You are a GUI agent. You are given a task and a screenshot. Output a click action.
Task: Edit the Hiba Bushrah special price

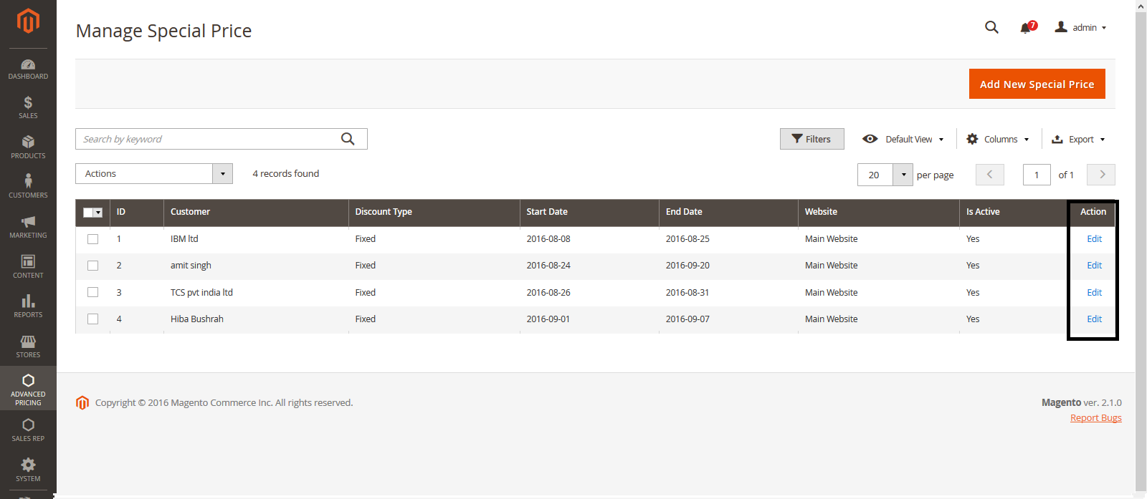(1094, 319)
